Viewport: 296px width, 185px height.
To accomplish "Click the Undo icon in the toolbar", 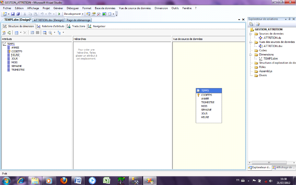I will pos(41,14).
